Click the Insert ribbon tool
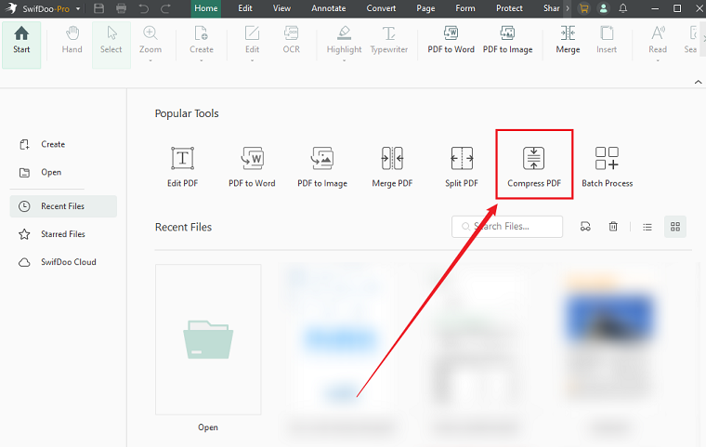Screen dimensions: 706x447 tap(607, 41)
